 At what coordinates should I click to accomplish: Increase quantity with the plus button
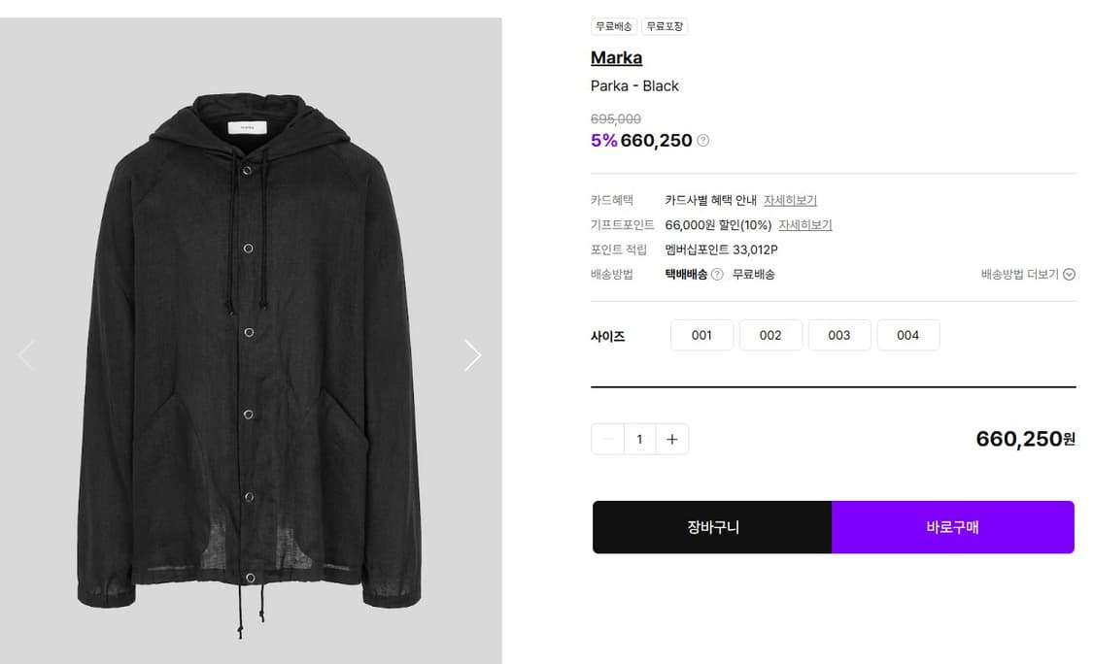click(671, 439)
